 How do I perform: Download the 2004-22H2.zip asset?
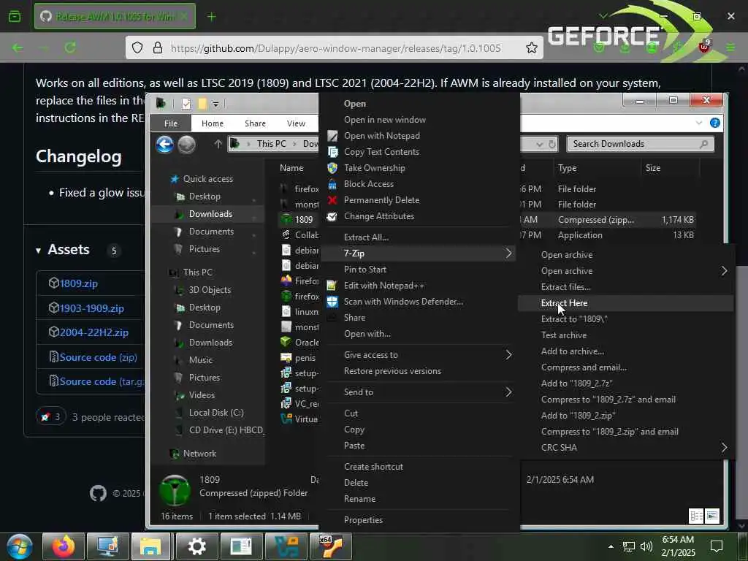(94, 332)
